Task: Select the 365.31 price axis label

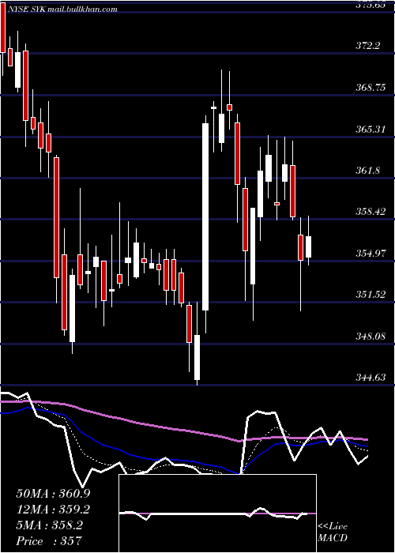Action: point(370,129)
